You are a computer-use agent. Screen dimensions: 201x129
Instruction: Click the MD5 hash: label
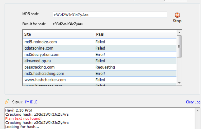pos(30,14)
